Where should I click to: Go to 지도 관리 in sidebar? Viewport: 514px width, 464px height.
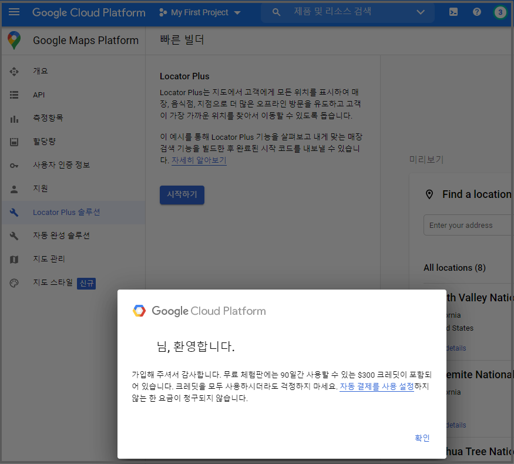pos(49,259)
